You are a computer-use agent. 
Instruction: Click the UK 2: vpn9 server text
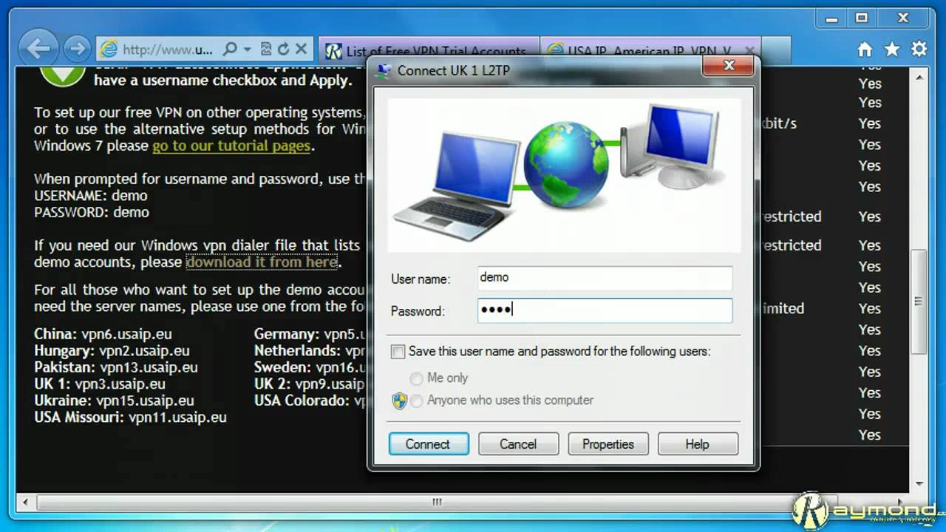click(310, 384)
